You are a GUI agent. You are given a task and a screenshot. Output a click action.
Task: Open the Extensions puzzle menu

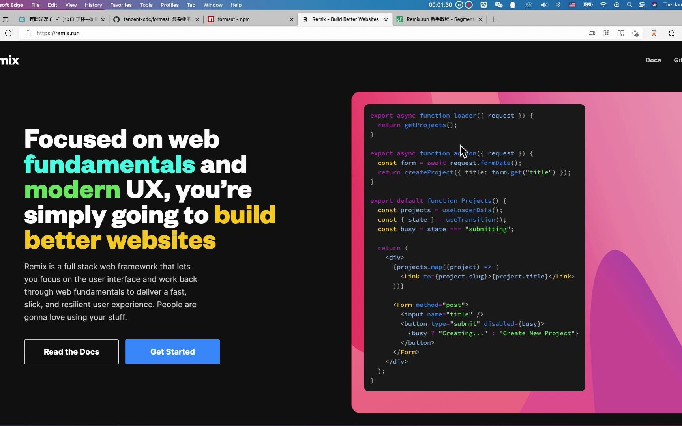point(671,33)
